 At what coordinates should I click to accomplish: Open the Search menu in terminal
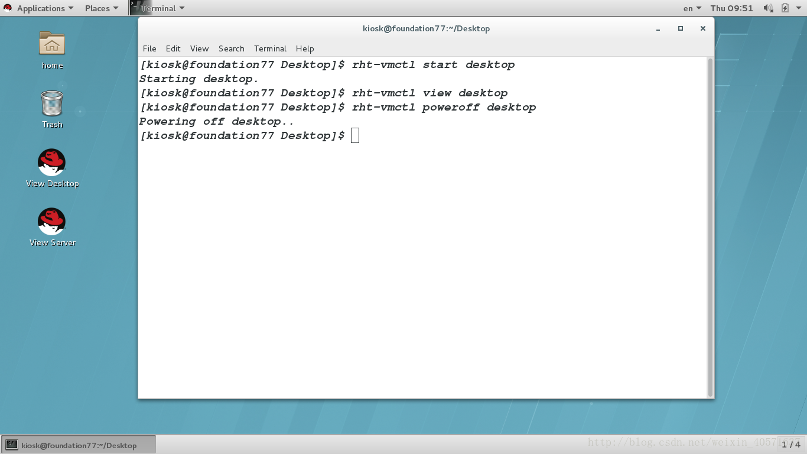[x=231, y=48]
